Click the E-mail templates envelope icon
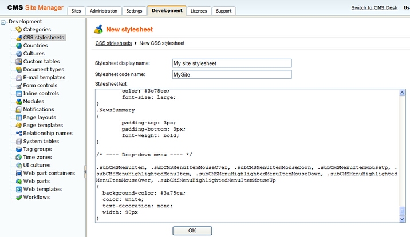The height and width of the screenshot is (237, 410). pos(19,78)
